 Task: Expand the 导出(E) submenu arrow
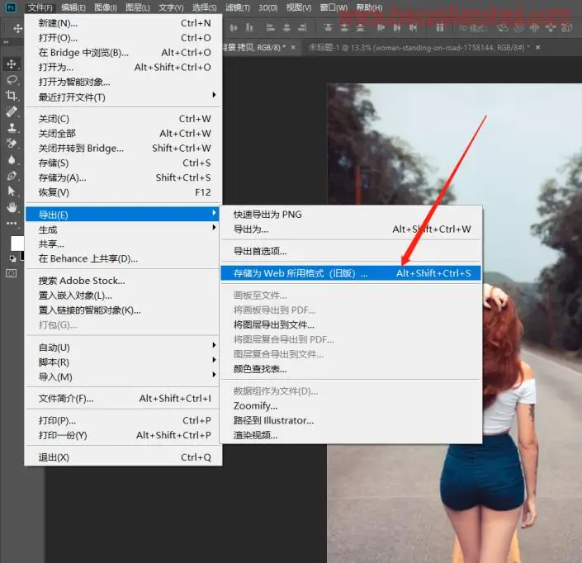pyautogui.click(x=214, y=213)
